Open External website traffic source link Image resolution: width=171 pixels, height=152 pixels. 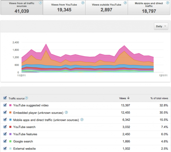(x=24, y=149)
